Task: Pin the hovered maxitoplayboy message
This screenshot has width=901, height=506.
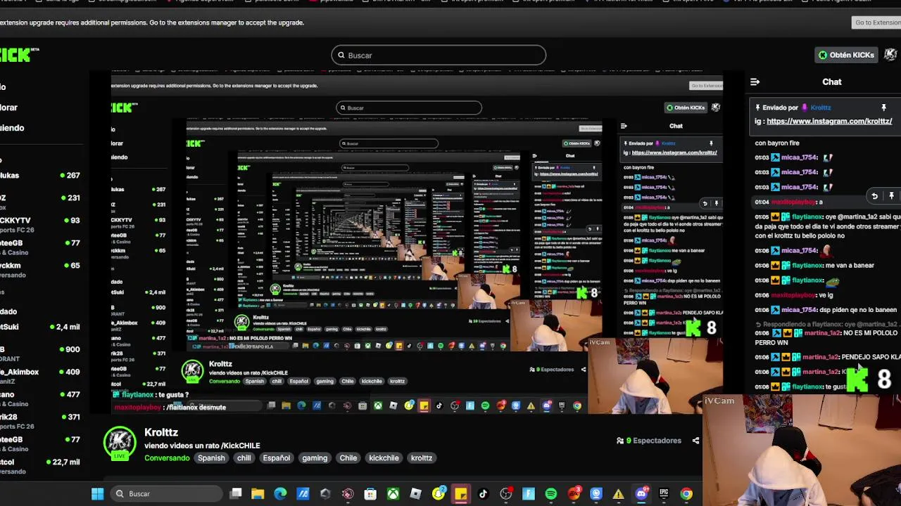Action: 891,196
